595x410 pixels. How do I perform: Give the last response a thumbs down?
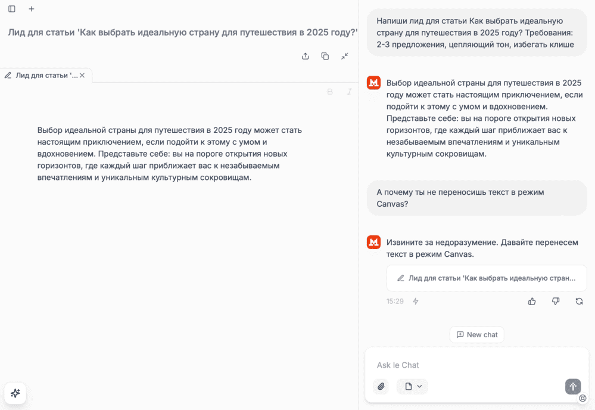click(556, 302)
